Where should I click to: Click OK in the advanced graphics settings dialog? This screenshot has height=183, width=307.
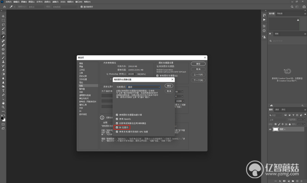point(169,86)
